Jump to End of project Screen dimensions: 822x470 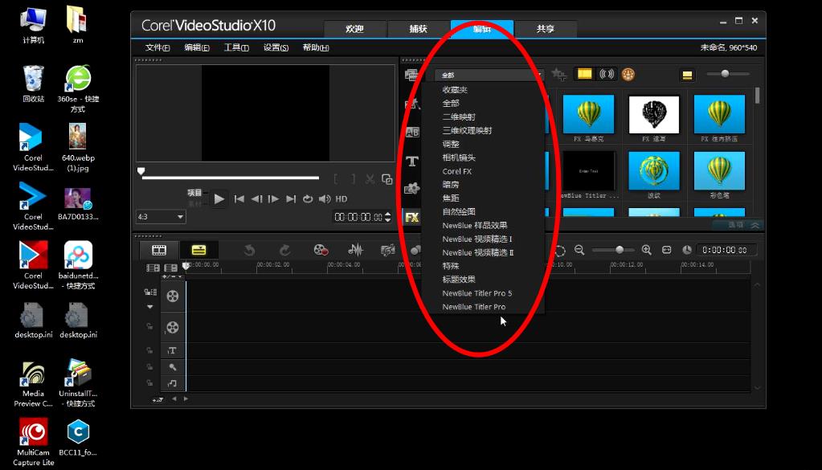click(x=290, y=198)
